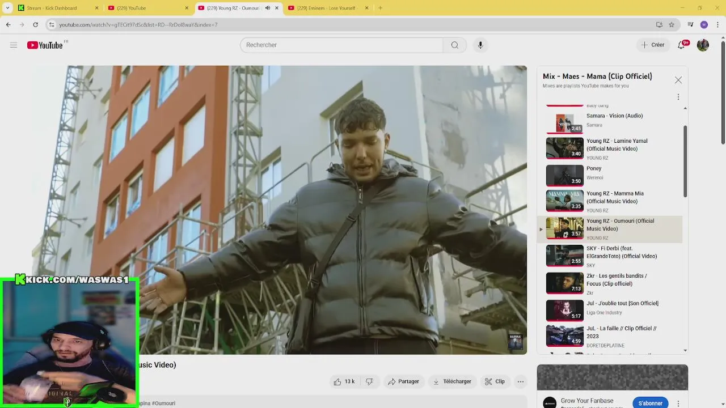Dislike the video with thumbs-down
The height and width of the screenshot is (408, 726).
[369, 381]
